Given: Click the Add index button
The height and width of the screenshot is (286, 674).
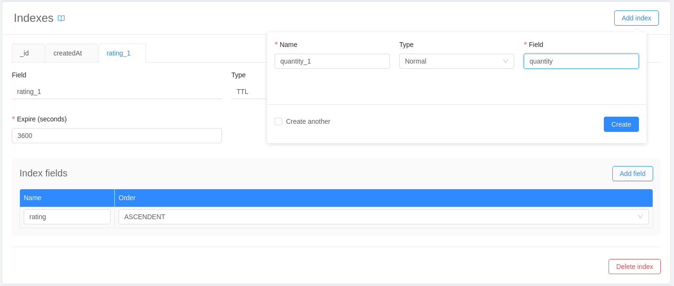Looking at the screenshot, I should tap(636, 18).
